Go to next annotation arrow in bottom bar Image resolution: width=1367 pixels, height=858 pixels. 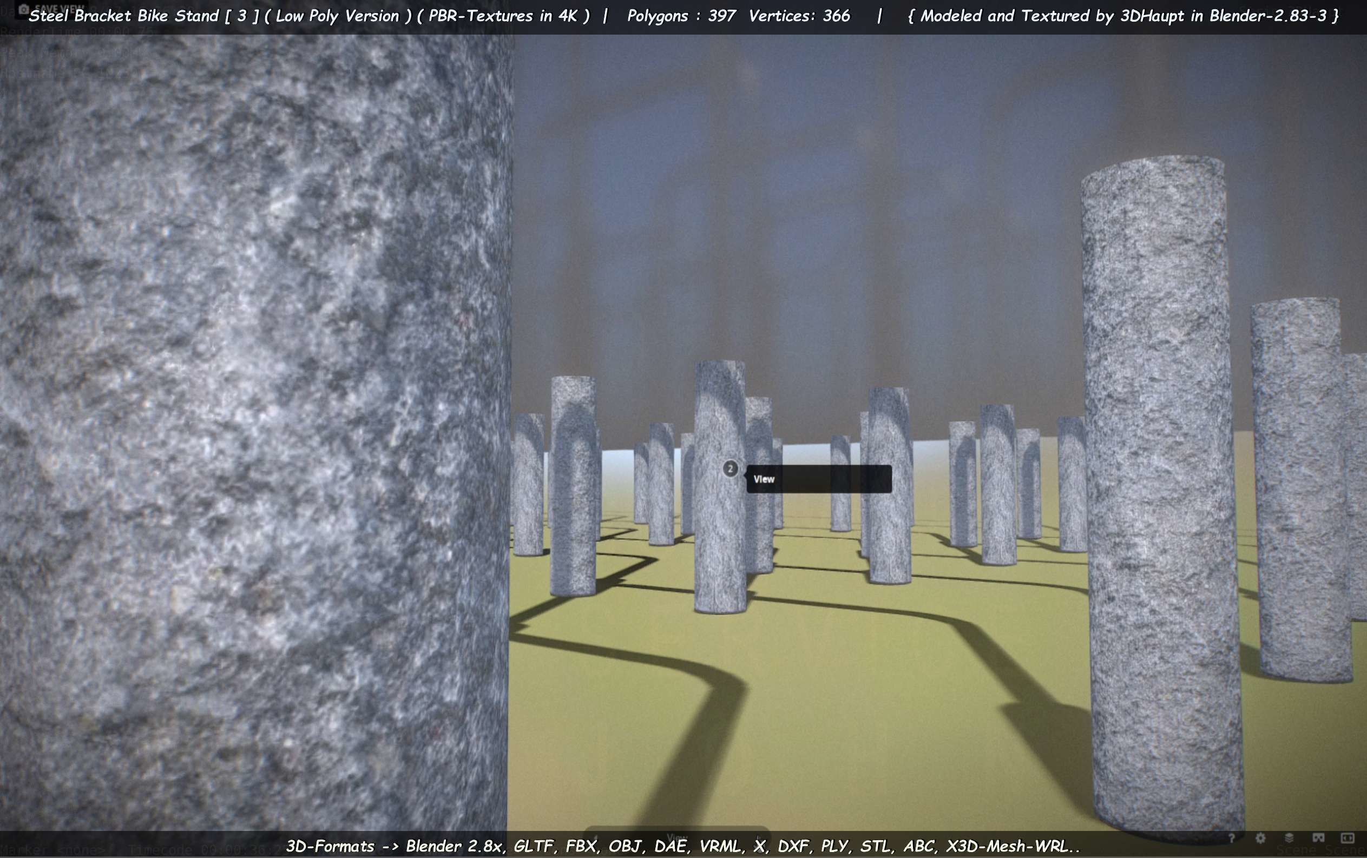tap(758, 838)
